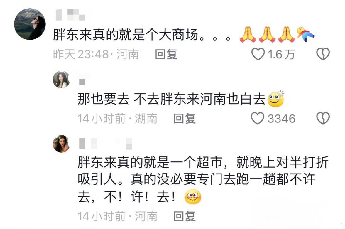Tap the 3346 like count
The height and width of the screenshot is (229, 345).
[281, 119]
